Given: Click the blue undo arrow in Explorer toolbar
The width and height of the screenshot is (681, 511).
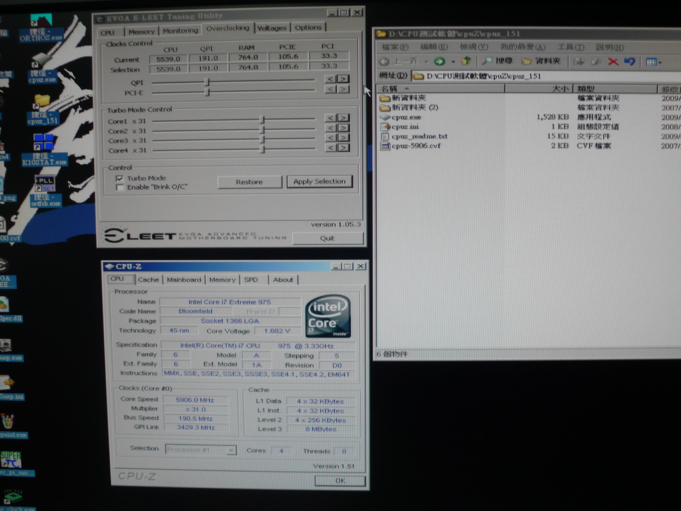Looking at the screenshot, I should (x=629, y=61).
